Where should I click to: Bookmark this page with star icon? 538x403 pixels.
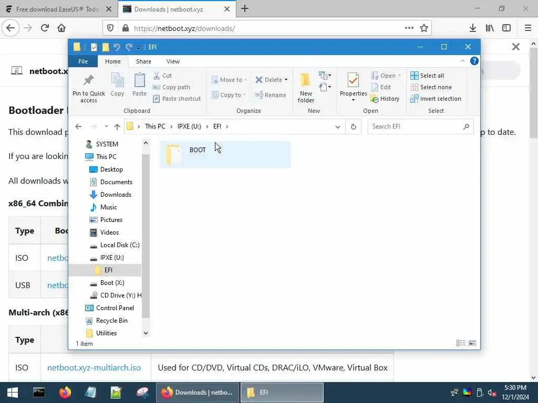424,28
